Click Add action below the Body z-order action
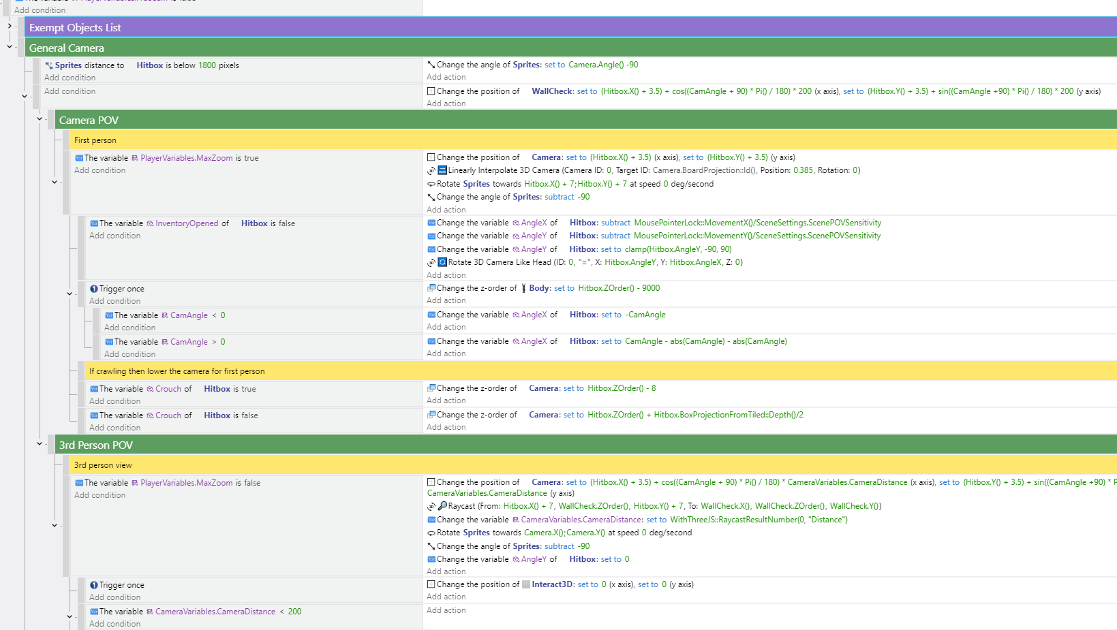 [446, 300]
